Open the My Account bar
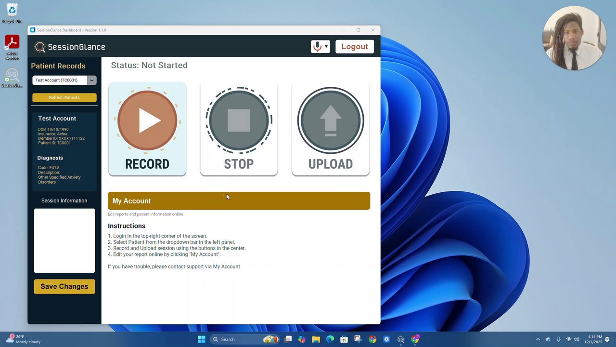The image size is (616, 347). (239, 201)
